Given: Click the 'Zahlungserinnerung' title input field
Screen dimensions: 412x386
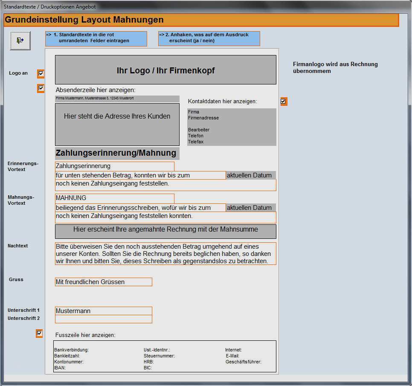Looking at the screenshot, I should pyautogui.click(x=114, y=166).
